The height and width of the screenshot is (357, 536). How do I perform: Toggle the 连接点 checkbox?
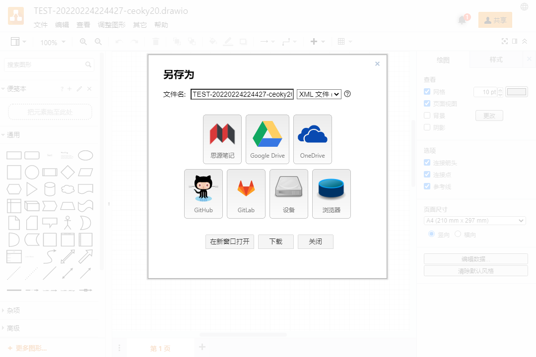click(x=427, y=175)
